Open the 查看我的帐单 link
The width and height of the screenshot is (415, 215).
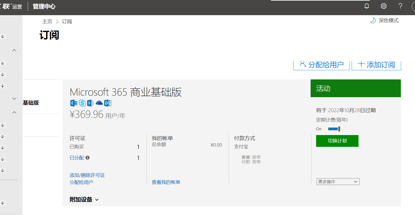[166, 182]
